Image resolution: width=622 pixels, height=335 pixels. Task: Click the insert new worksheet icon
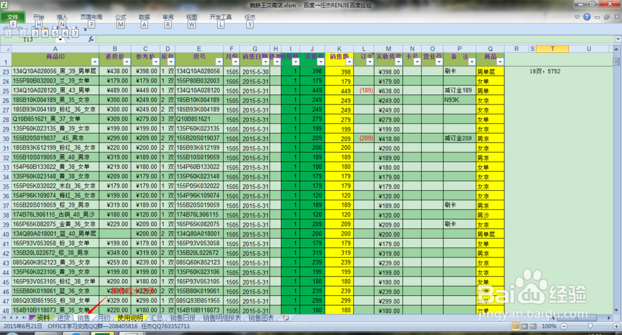click(x=285, y=318)
